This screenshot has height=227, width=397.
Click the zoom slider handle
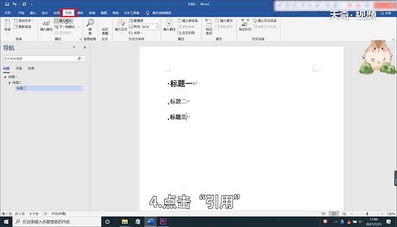(x=367, y=214)
